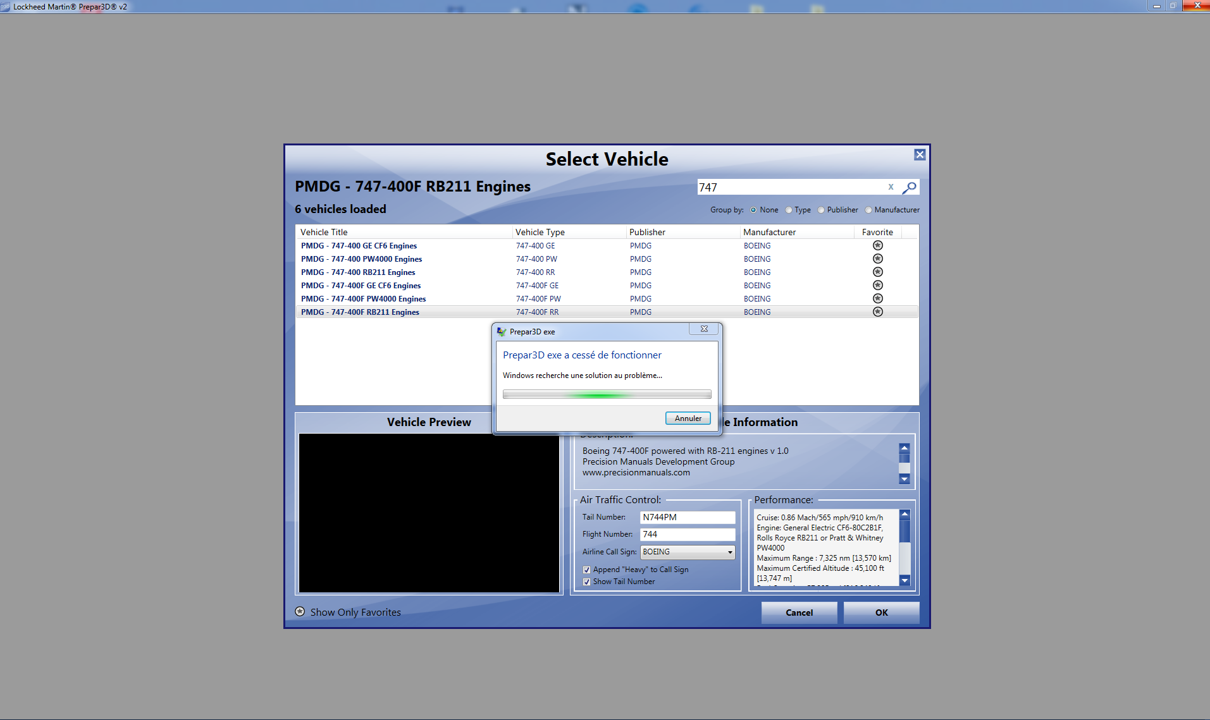Click the Prepar3D exe dialog title icon

(x=502, y=331)
